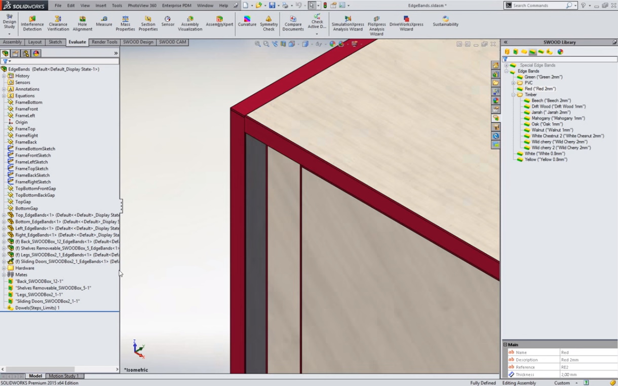Open Design Study dropdown arrow

9,34
